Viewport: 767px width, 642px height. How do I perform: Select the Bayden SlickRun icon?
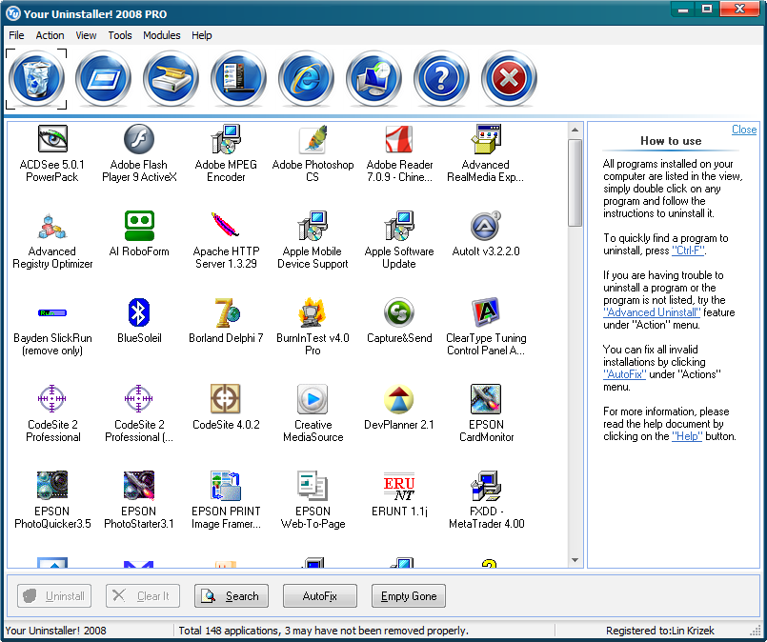click(x=52, y=312)
